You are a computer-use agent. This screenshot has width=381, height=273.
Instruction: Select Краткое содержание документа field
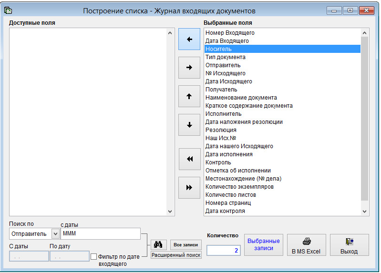click(x=282, y=106)
